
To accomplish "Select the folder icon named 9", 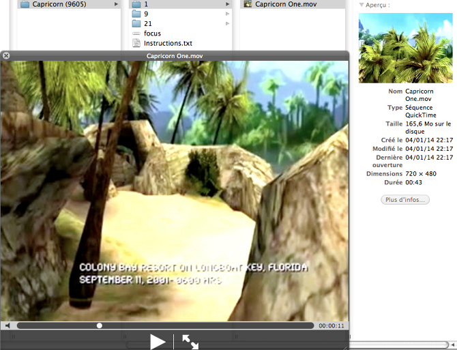I will tap(136, 14).
